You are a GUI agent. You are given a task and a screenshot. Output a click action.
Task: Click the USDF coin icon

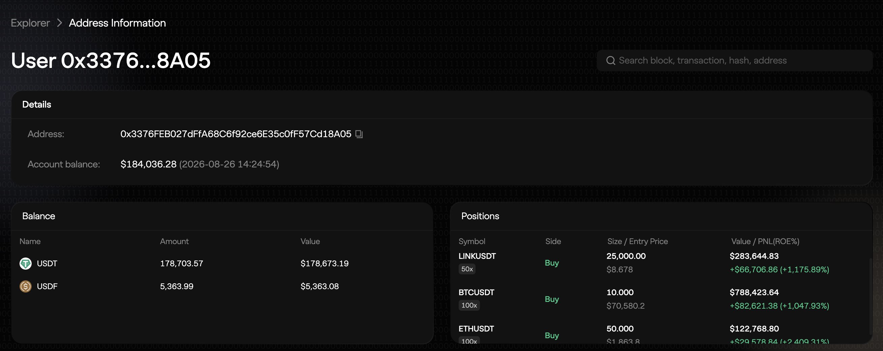coord(25,286)
